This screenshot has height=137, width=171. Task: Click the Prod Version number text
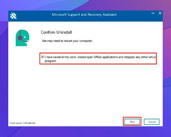[x=23, y=123]
